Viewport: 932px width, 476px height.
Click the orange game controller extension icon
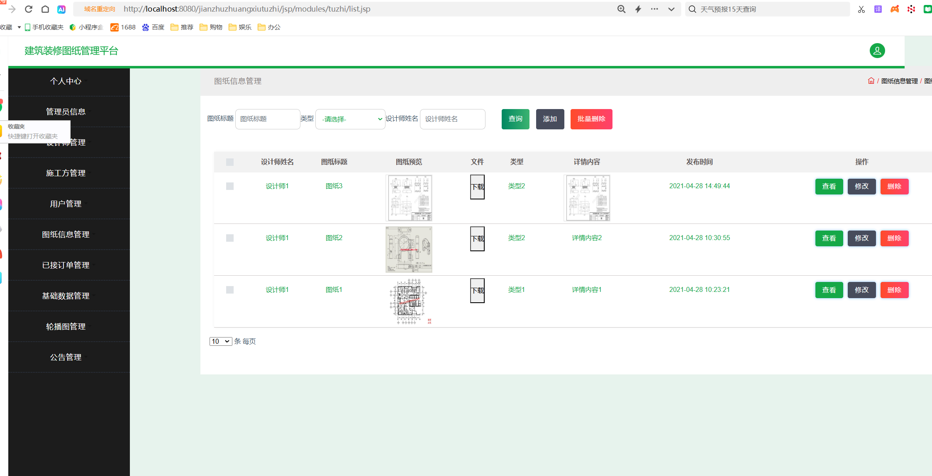pos(895,9)
